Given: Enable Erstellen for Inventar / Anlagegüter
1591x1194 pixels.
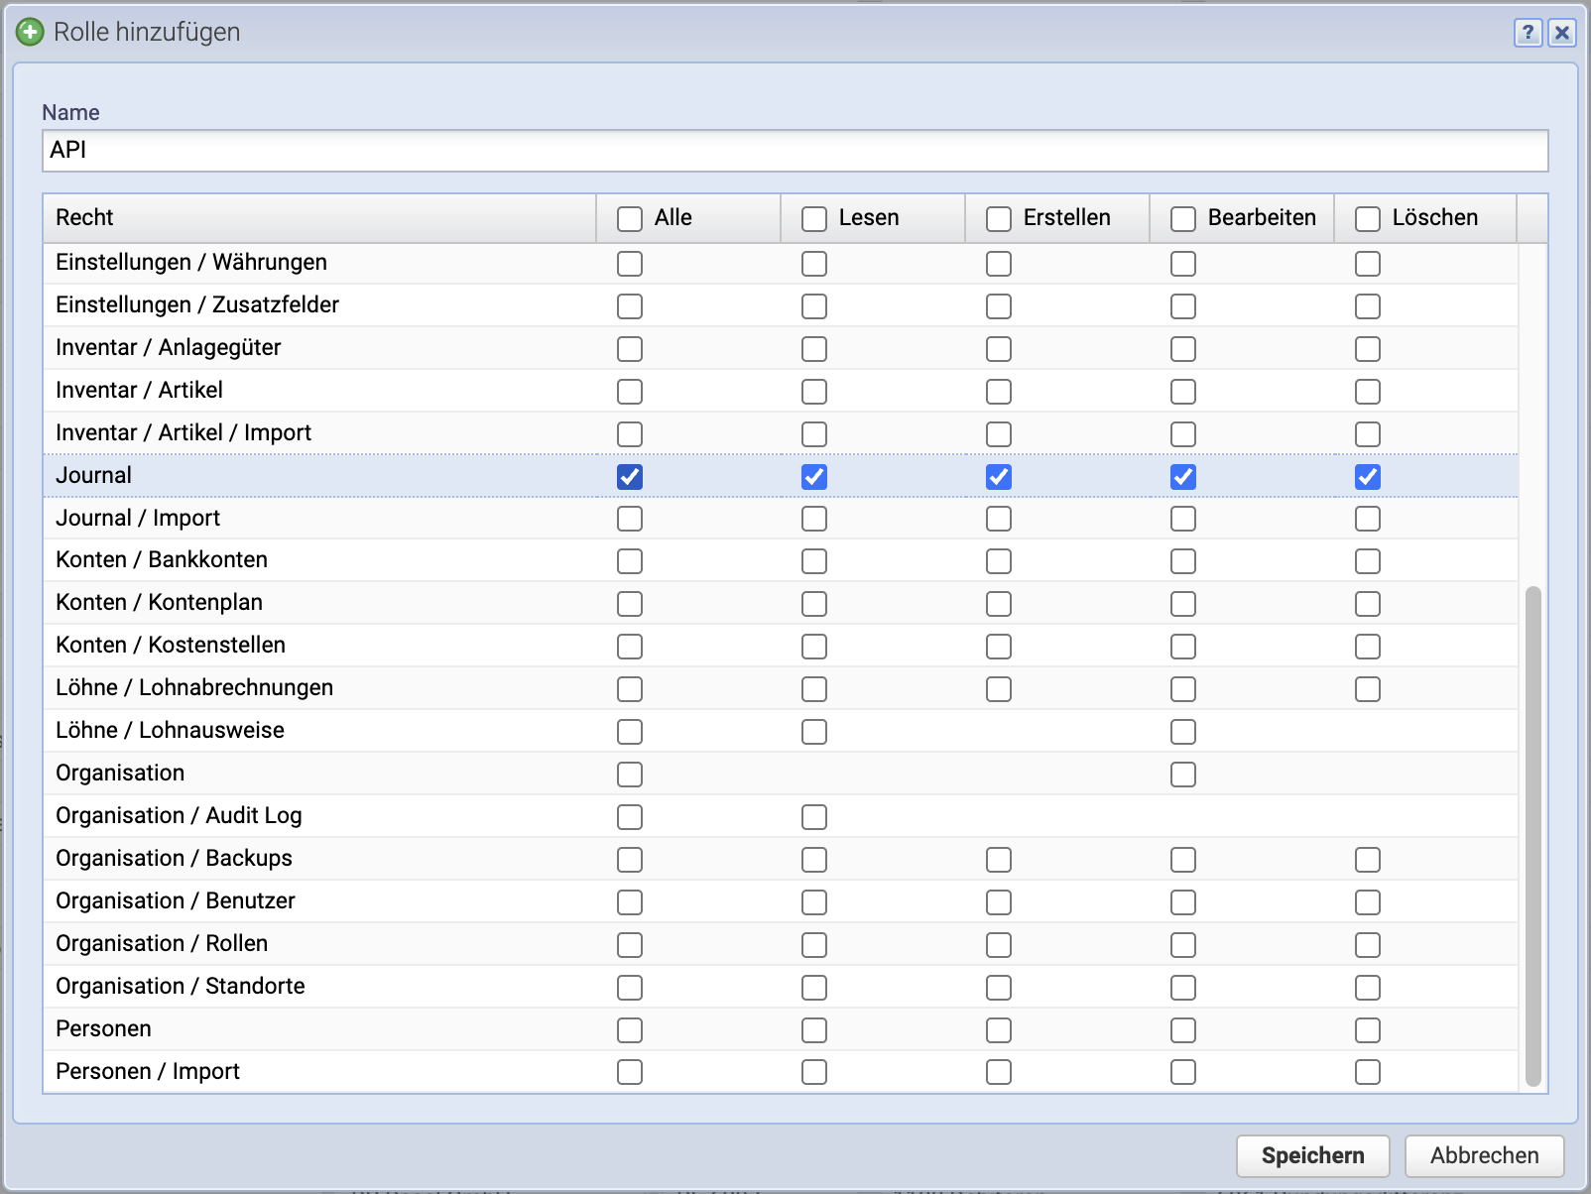Looking at the screenshot, I should (999, 349).
